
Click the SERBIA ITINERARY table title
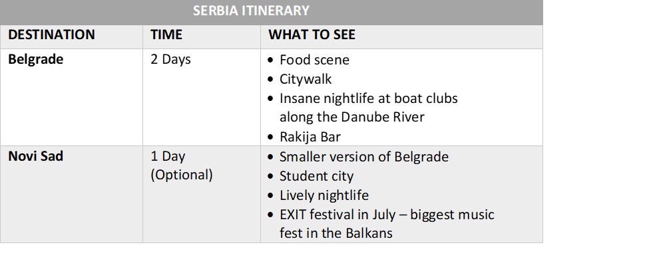[x=251, y=11]
